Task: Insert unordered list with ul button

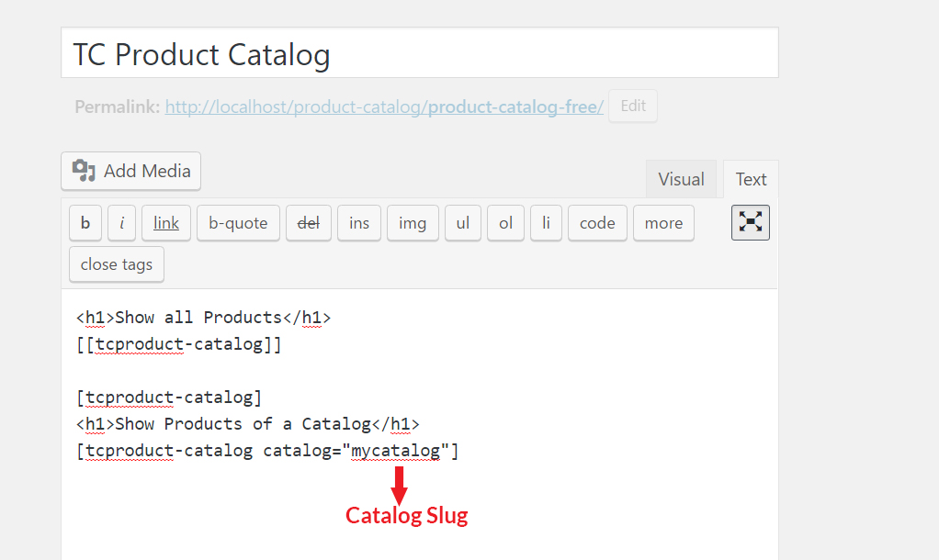Action: pos(463,223)
